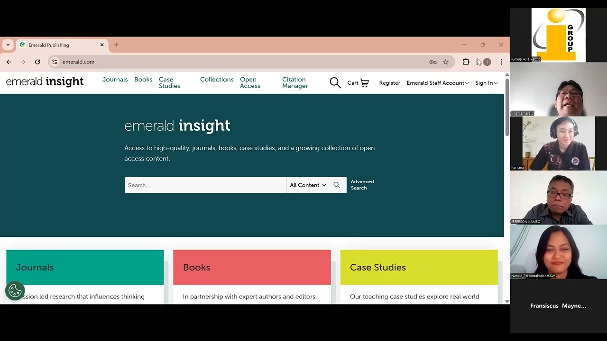
Task: Open the Journals nav menu
Action: [115, 80]
